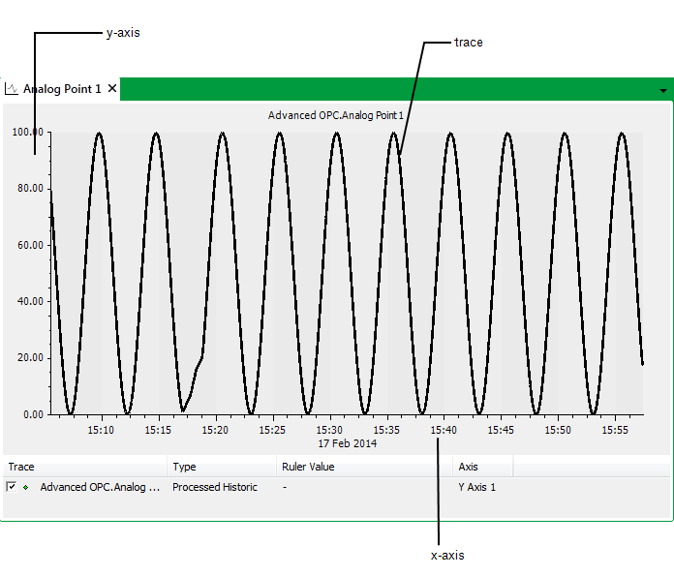Image resolution: width=674 pixels, height=576 pixels.
Task: Click the 15:10 label on the x-axis
Action: [101, 429]
